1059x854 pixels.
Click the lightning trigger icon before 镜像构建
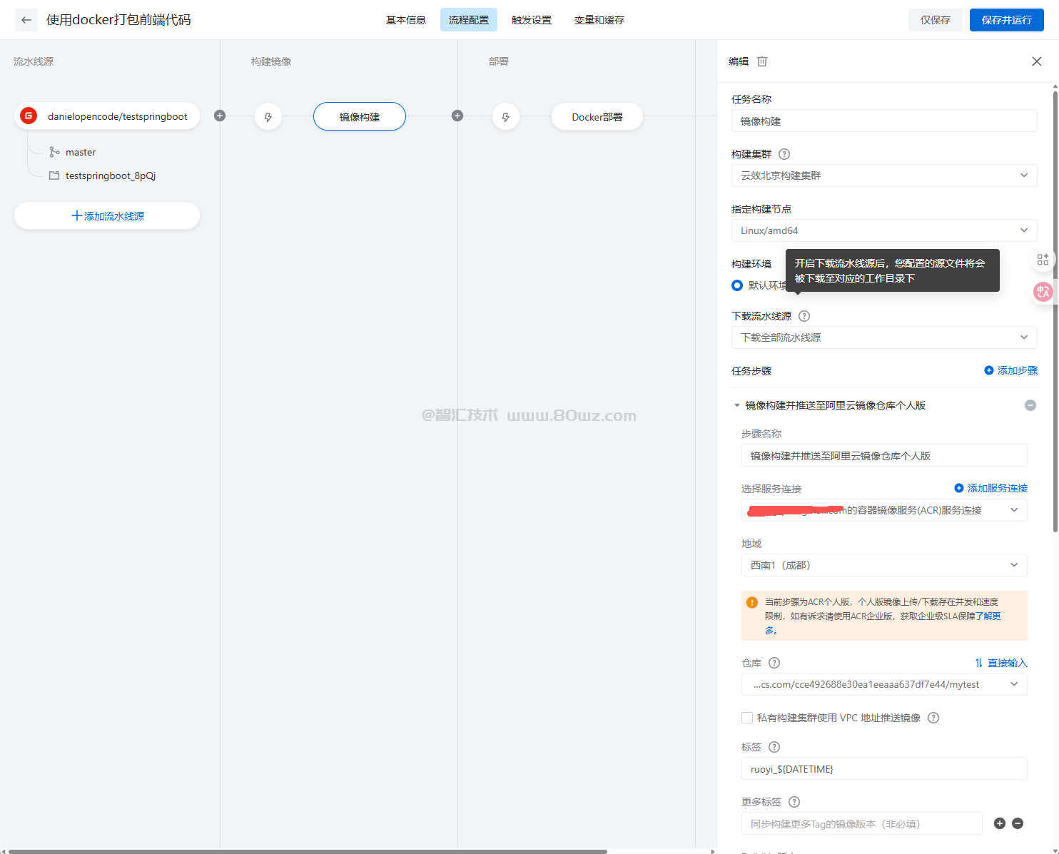pyautogui.click(x=268, y=117)
